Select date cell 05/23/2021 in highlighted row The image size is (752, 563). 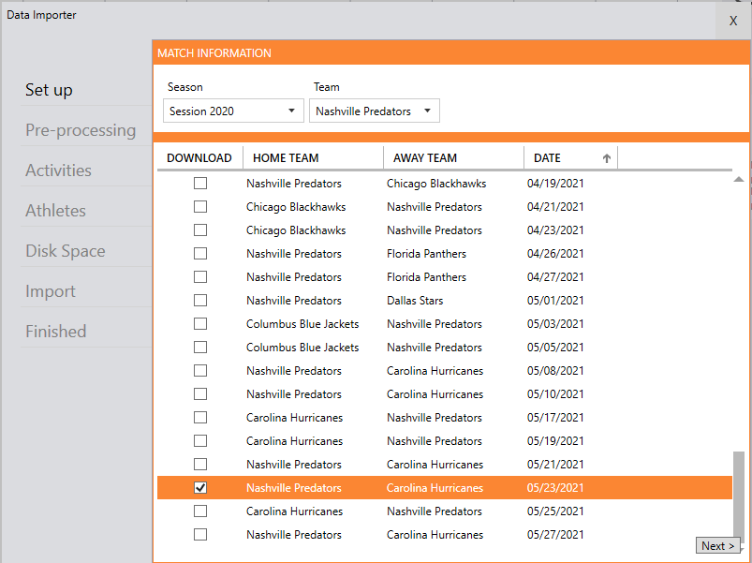pyautogui.click(x=555, y=488)
